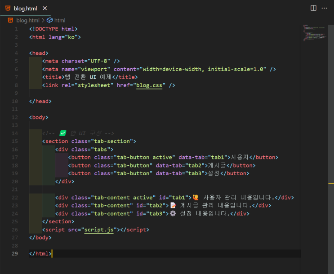Click the closing head tag
This screenshot has width=334, height=274.
click(x=40, y=101)
